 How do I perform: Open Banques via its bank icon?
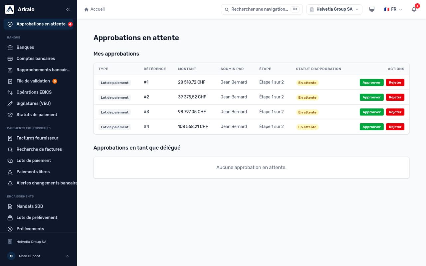(10, 47)
